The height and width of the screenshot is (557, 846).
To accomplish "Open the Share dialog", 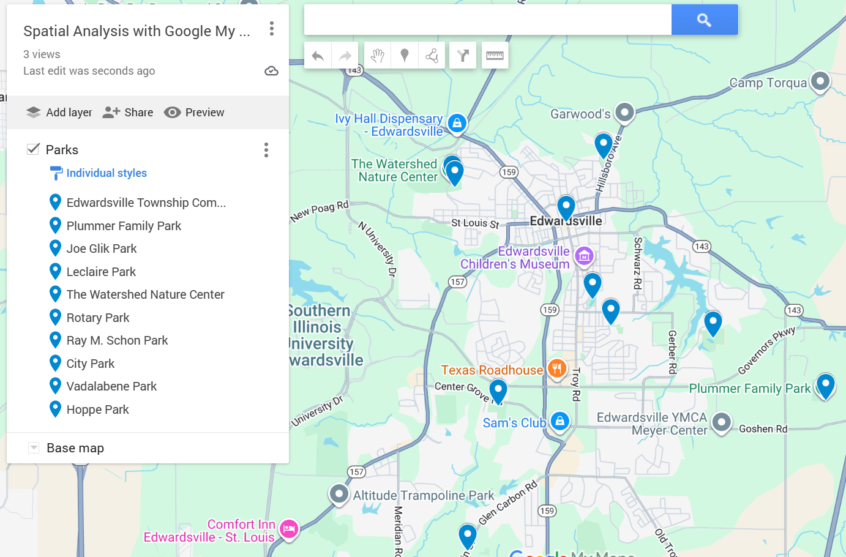I will [127, 112].
